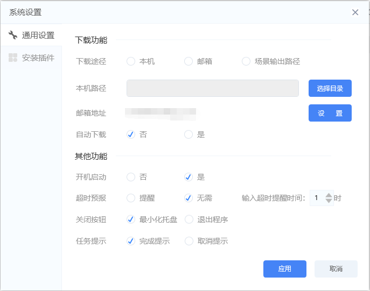Click the plugin grid icon for 安装插件
Viewport: 370px width, 291px height.
point(13,58)
